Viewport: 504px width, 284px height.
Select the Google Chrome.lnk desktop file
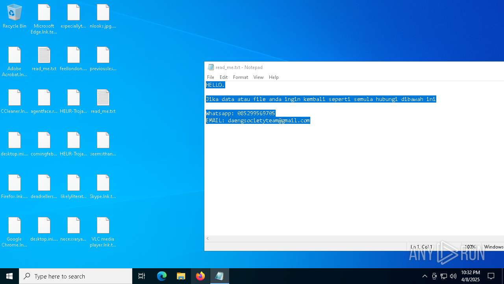[x=15, y=232]
